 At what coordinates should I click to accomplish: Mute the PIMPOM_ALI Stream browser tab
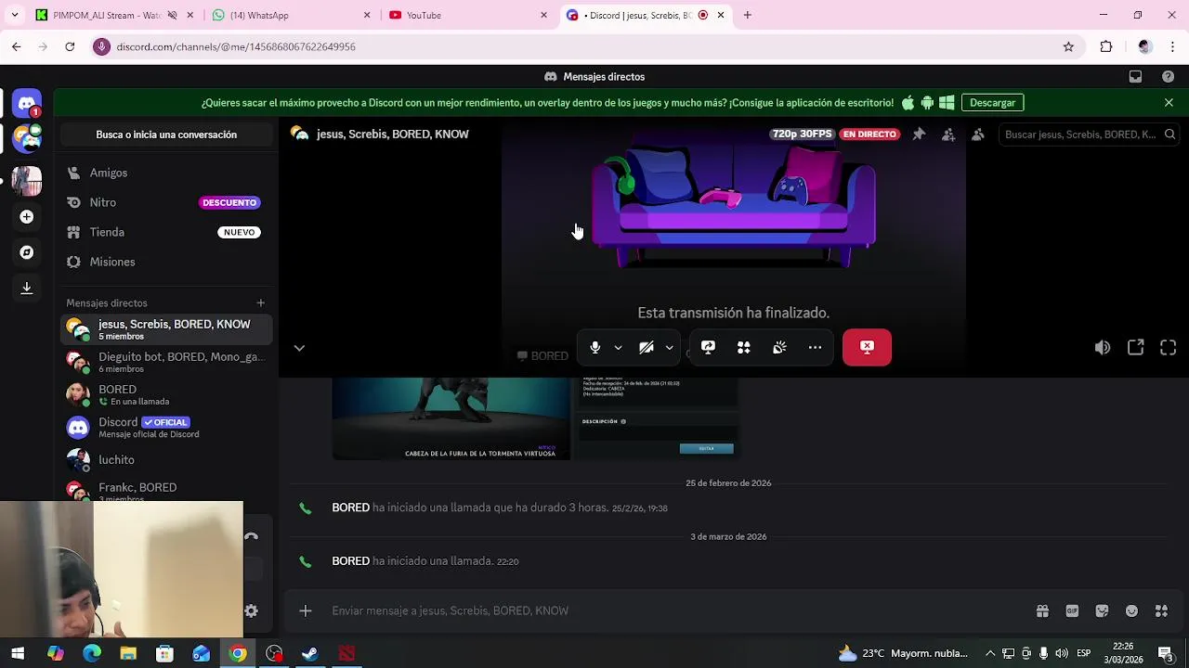pyautogui.click(x=172, y=15)
